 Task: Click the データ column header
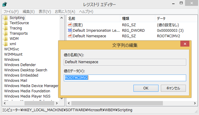pyautogui.click(x=176, y=19)
